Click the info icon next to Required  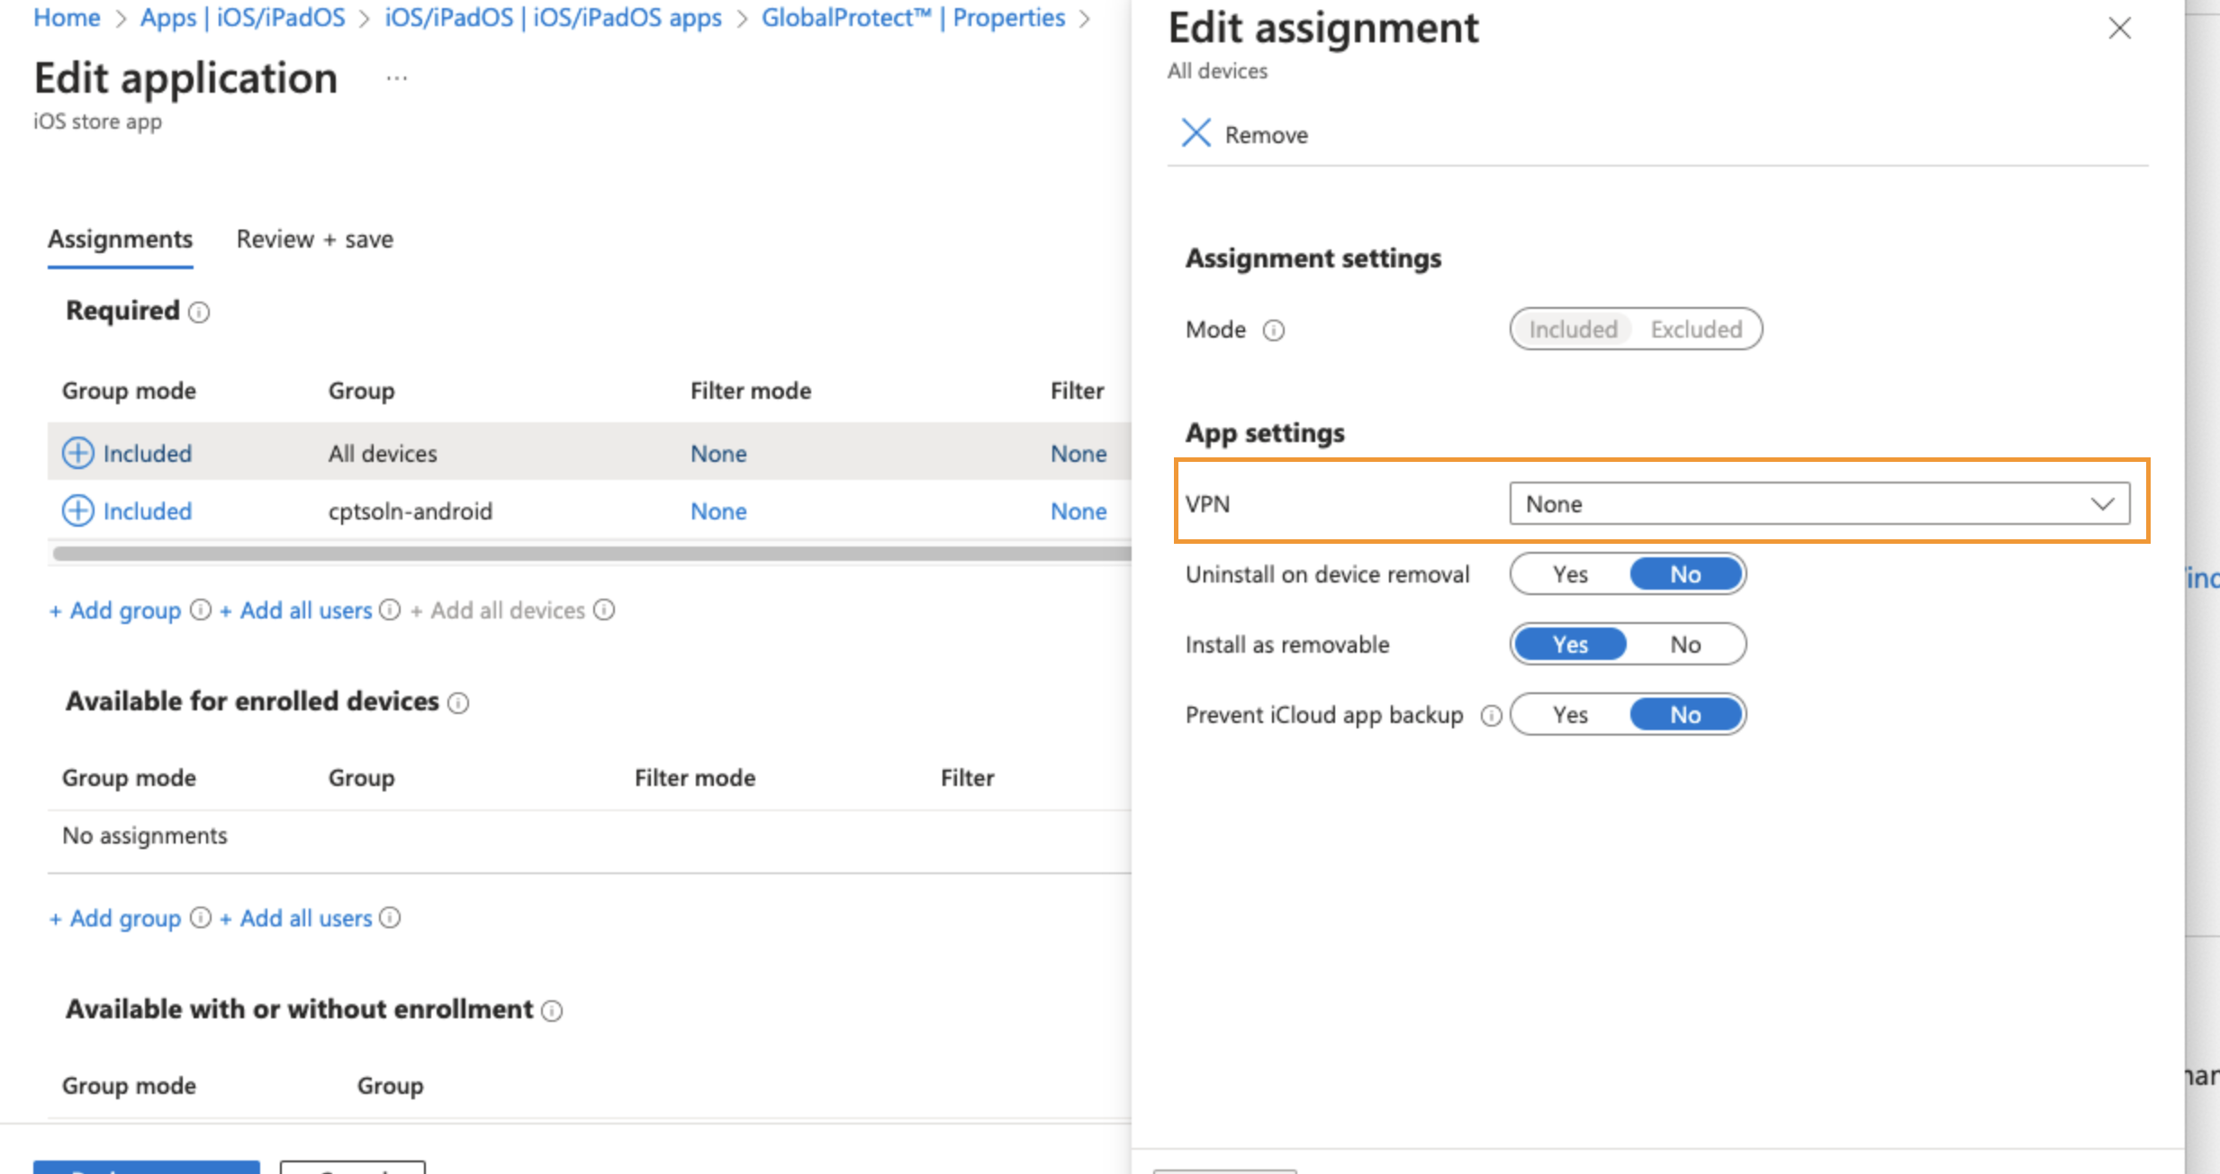click(199, 312)
